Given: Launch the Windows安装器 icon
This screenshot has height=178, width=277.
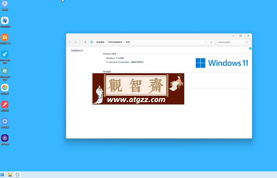Looking at the screenshot, I should 5,74.
